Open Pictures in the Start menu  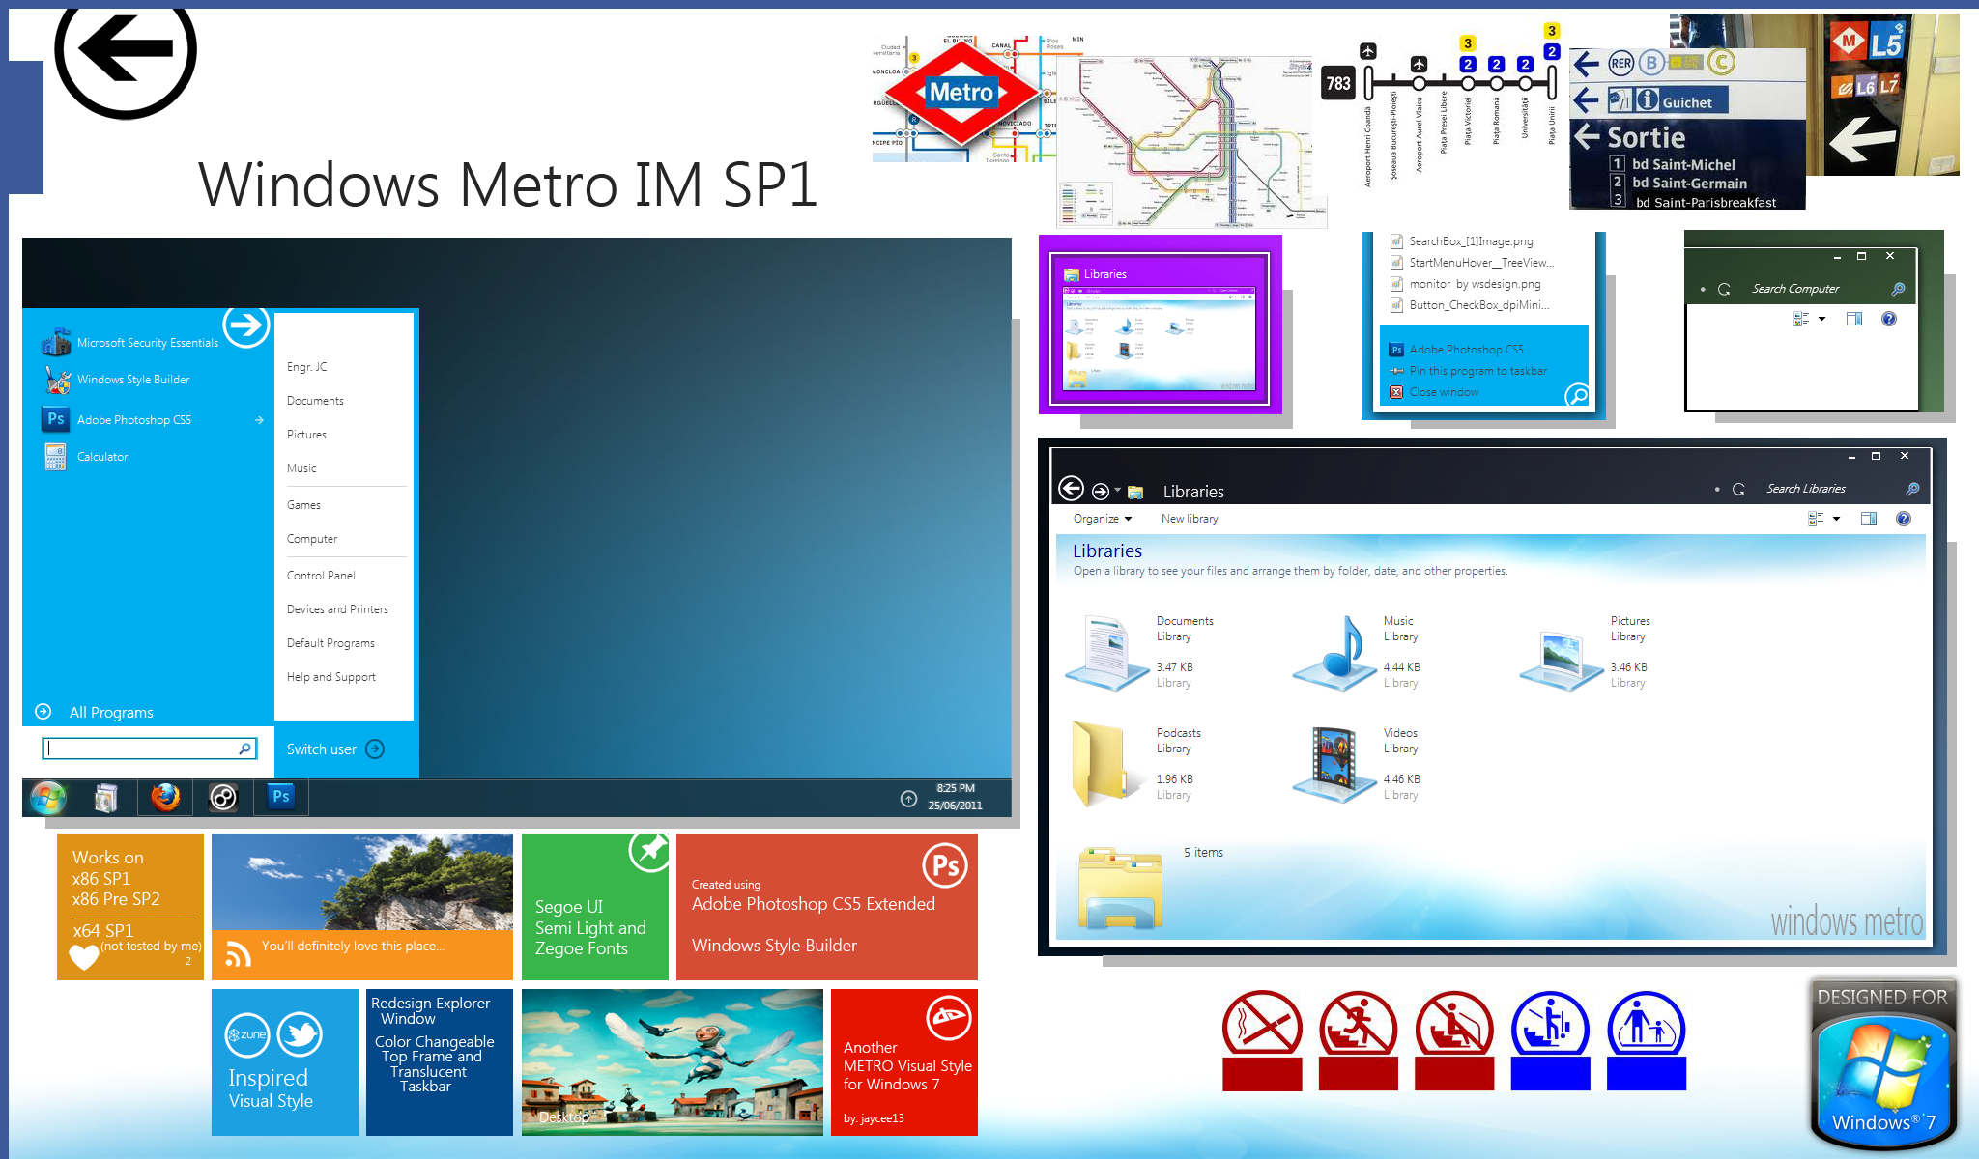click(306, 435)
